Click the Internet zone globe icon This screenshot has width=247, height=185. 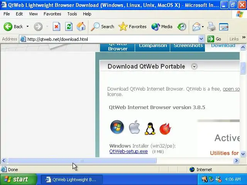coord(192,170)
